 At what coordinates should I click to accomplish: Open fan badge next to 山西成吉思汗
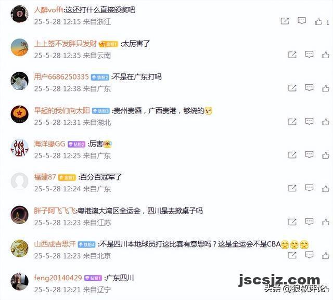[x=87, y=244]
